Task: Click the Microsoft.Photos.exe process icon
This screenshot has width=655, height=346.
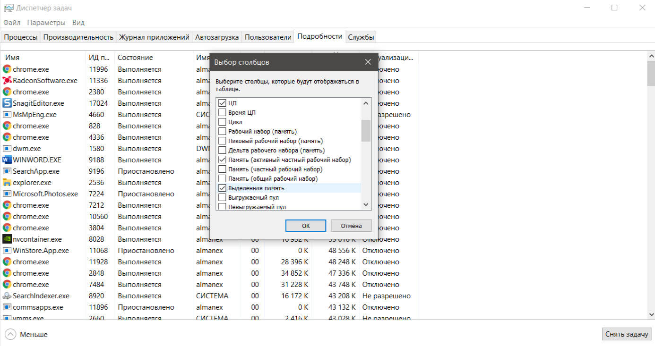Action: pos(7,194)
